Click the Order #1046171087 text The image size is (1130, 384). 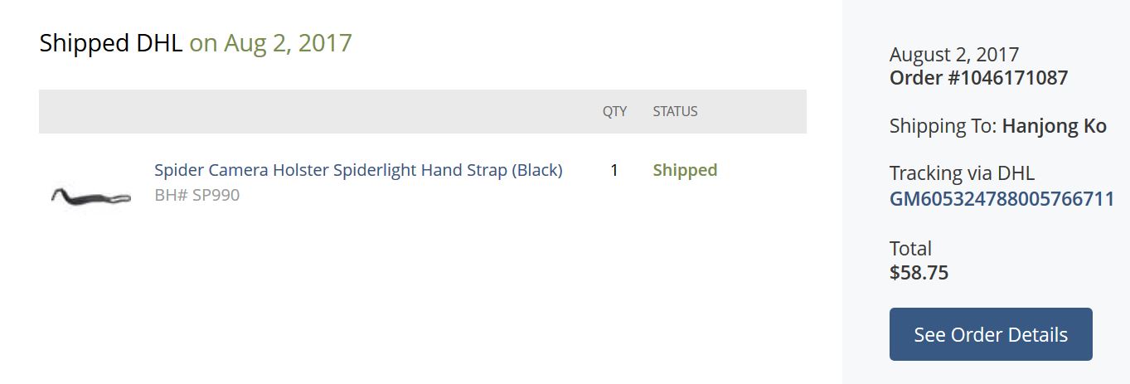[978, 78]
